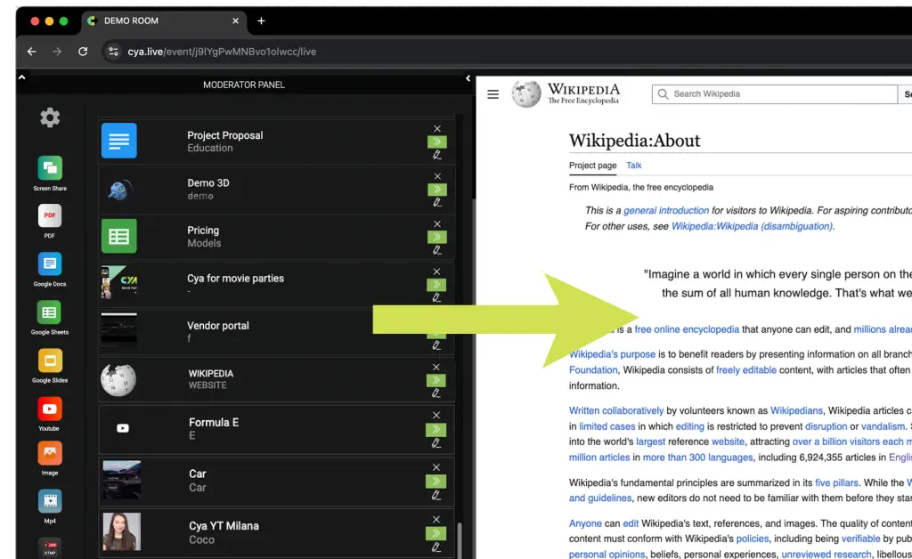
Task: Present Cya for movie parties with green arrow
Action: (436, 285)
